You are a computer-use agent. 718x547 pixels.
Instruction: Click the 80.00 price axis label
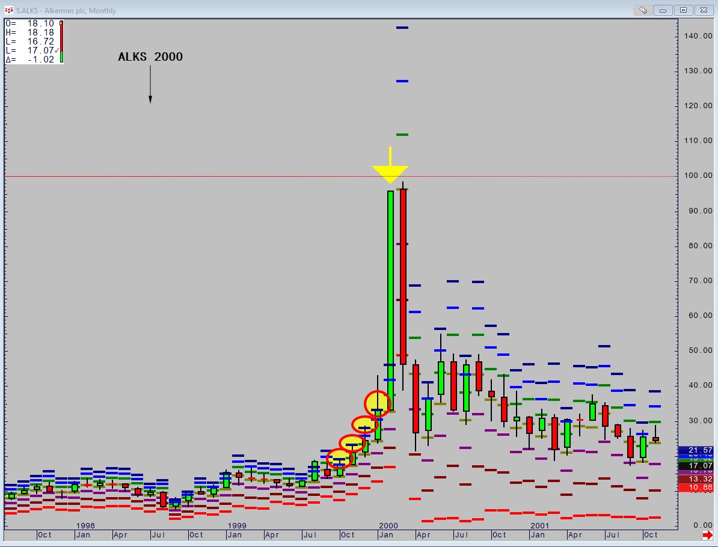point(700,246)
